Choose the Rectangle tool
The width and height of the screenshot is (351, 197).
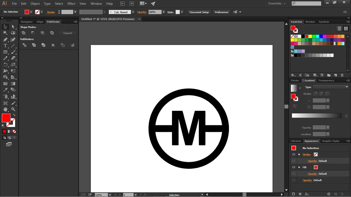coord(5,52)
